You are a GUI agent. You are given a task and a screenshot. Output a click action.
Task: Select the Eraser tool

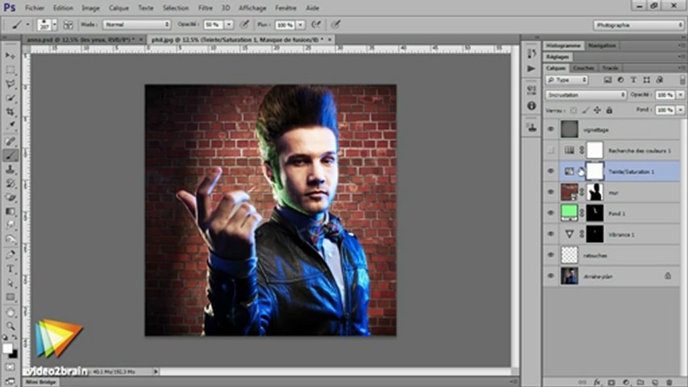pos(11,197)
